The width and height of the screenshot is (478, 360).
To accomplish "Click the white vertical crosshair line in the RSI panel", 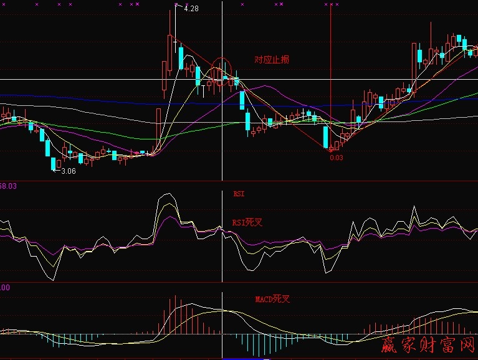I will coord(222,249).
